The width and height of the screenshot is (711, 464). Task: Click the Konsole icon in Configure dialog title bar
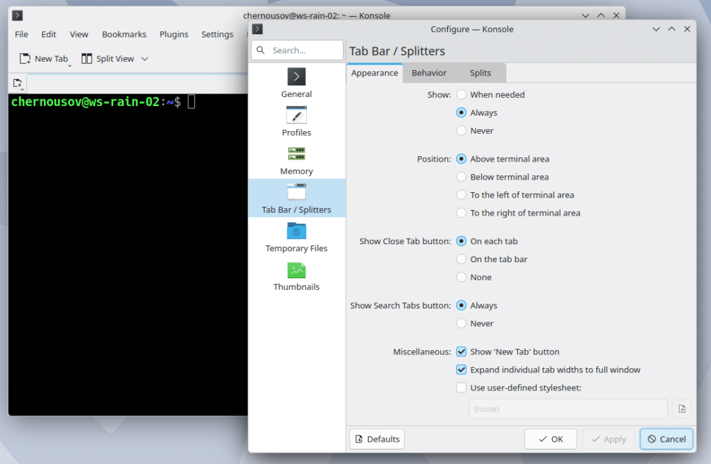(257, 29)
